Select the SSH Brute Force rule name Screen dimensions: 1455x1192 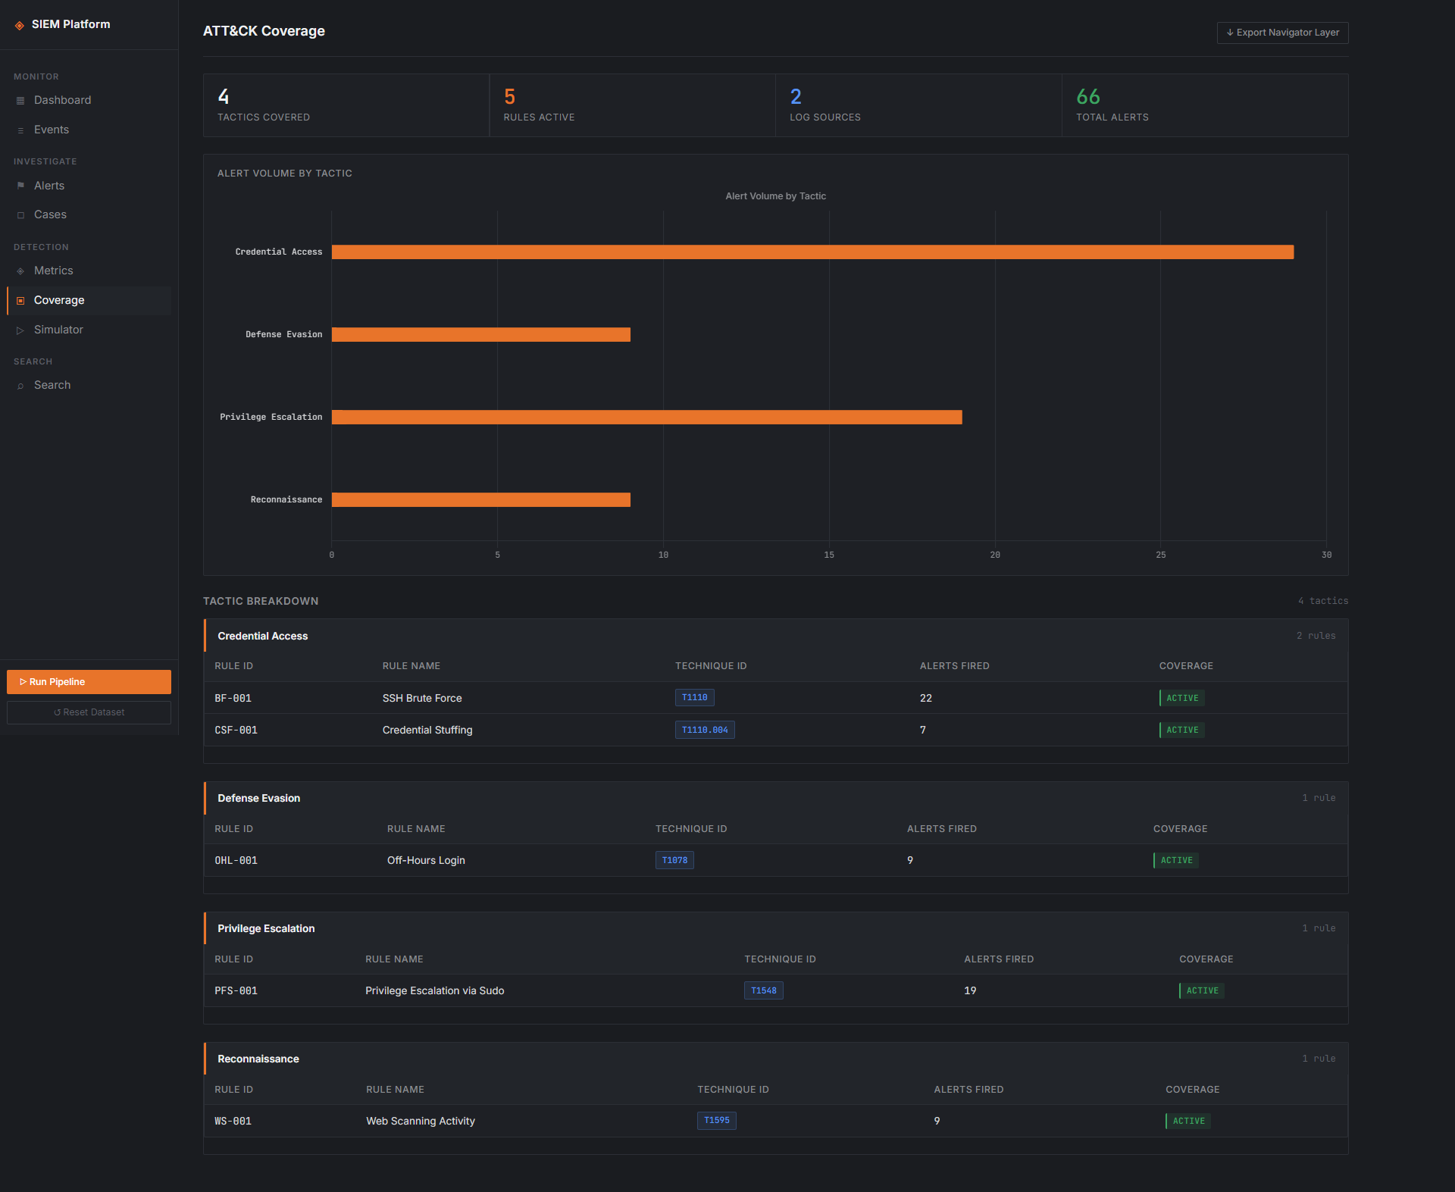(422, 698)
